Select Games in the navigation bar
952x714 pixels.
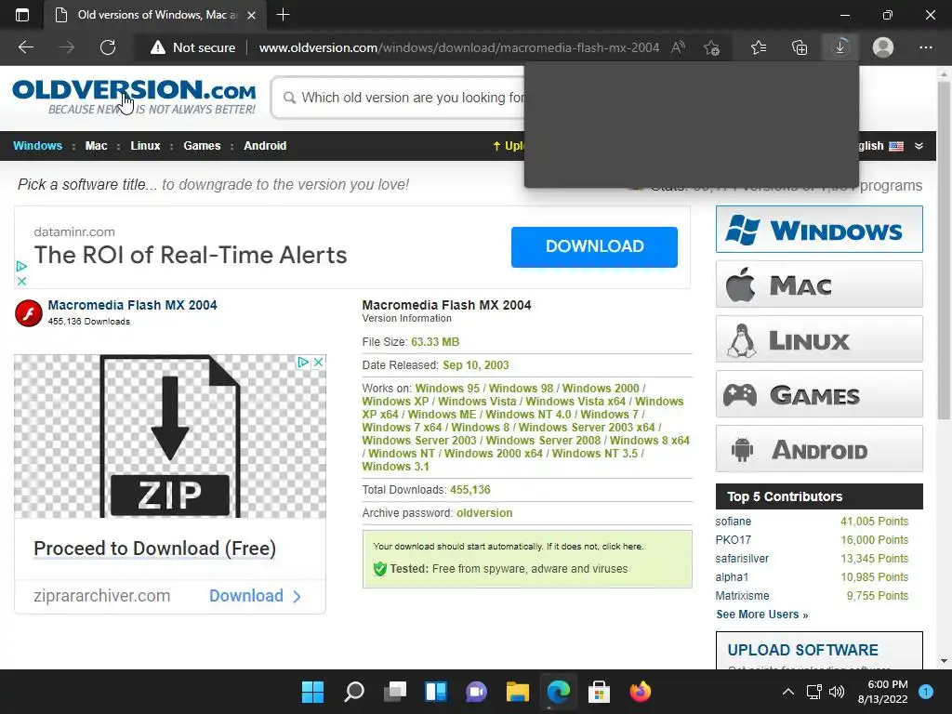click(202, 146)
